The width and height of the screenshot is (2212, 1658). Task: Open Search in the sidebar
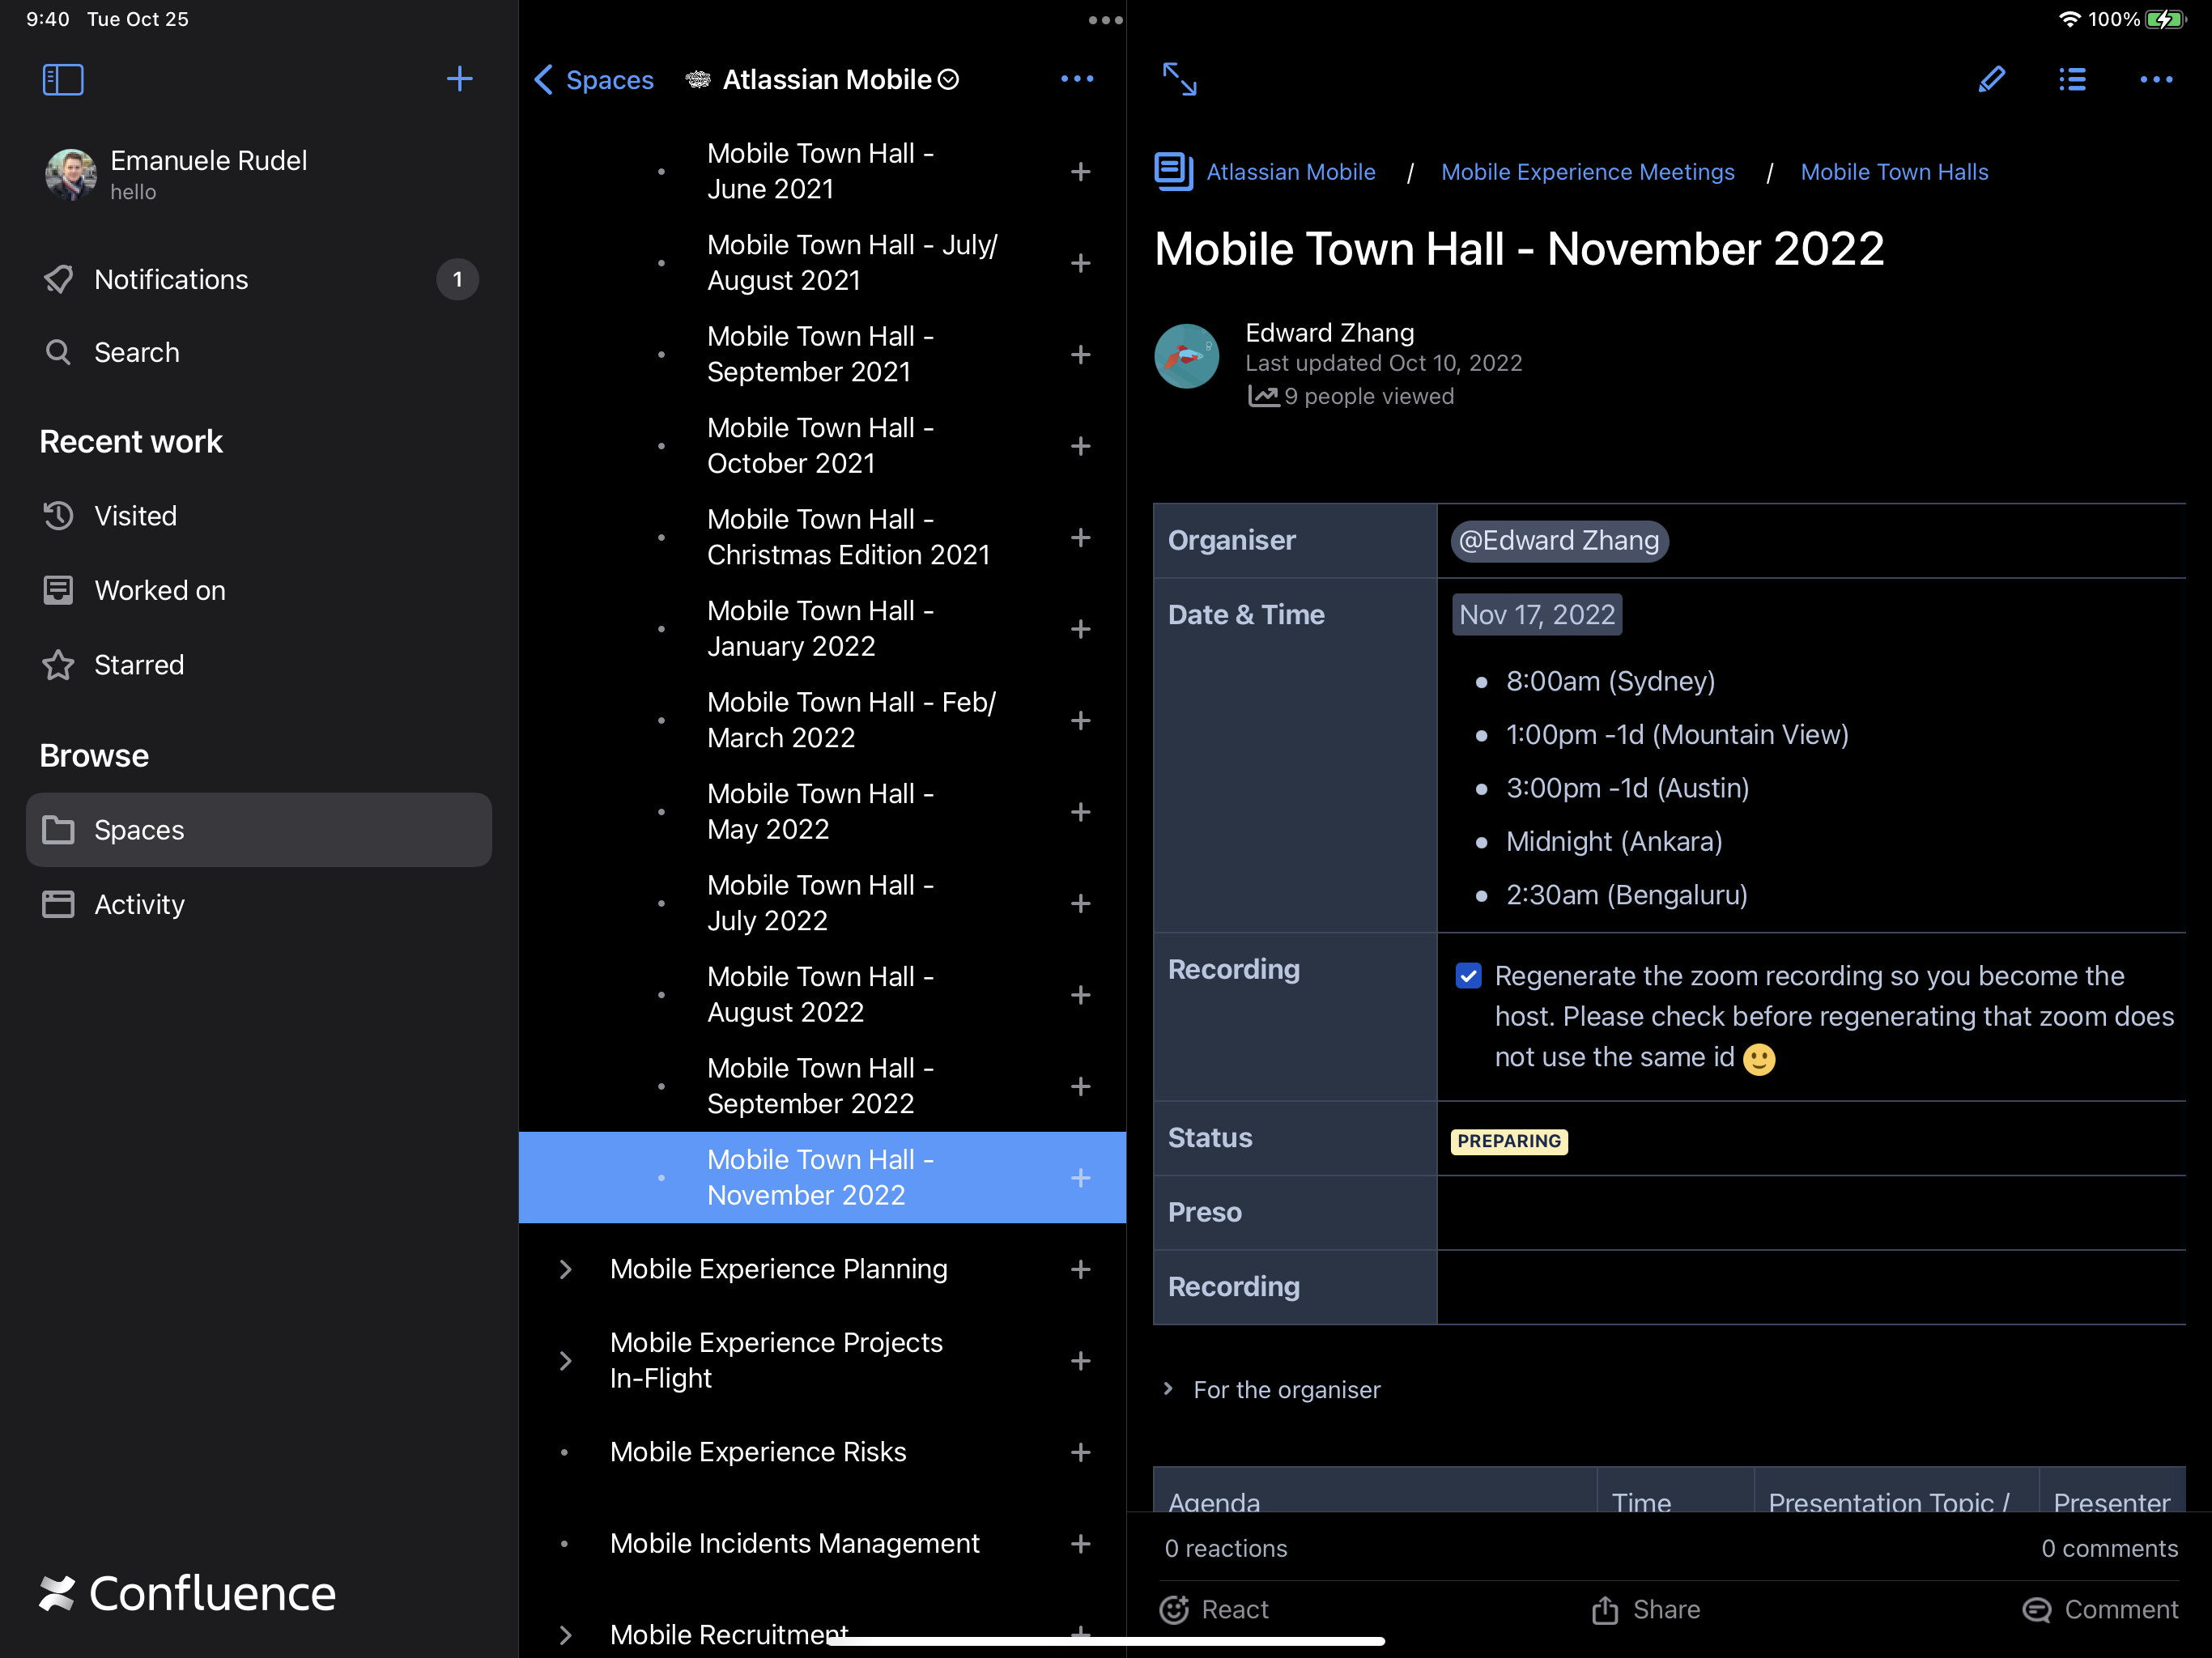coord(259,352)
